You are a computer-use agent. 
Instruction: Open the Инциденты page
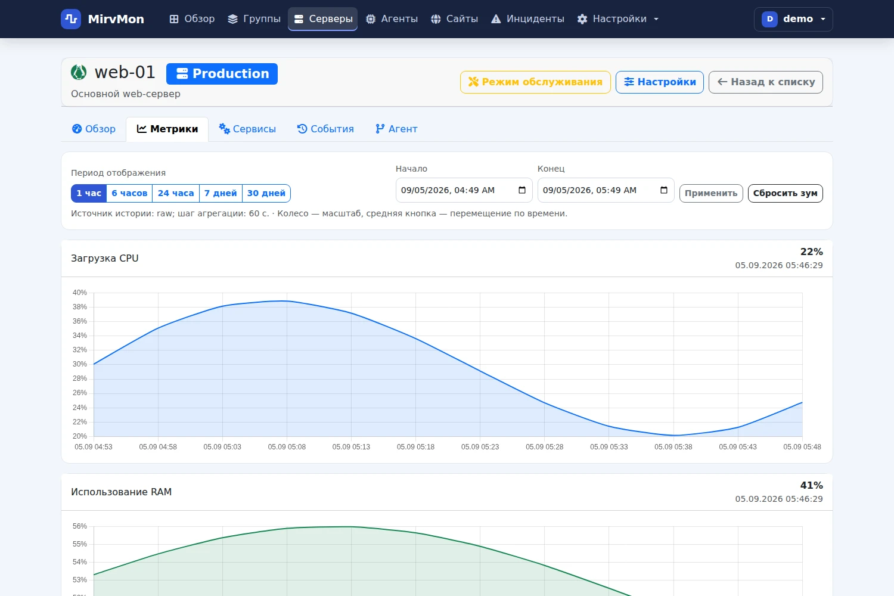click(527, 19)
